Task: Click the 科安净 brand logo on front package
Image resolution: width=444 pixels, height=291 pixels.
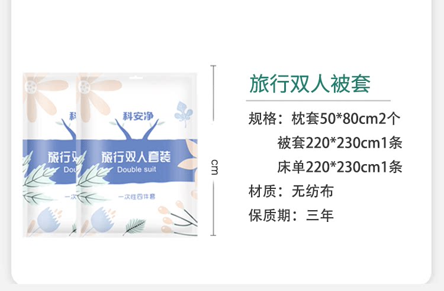Action: [x=138, y=116]
